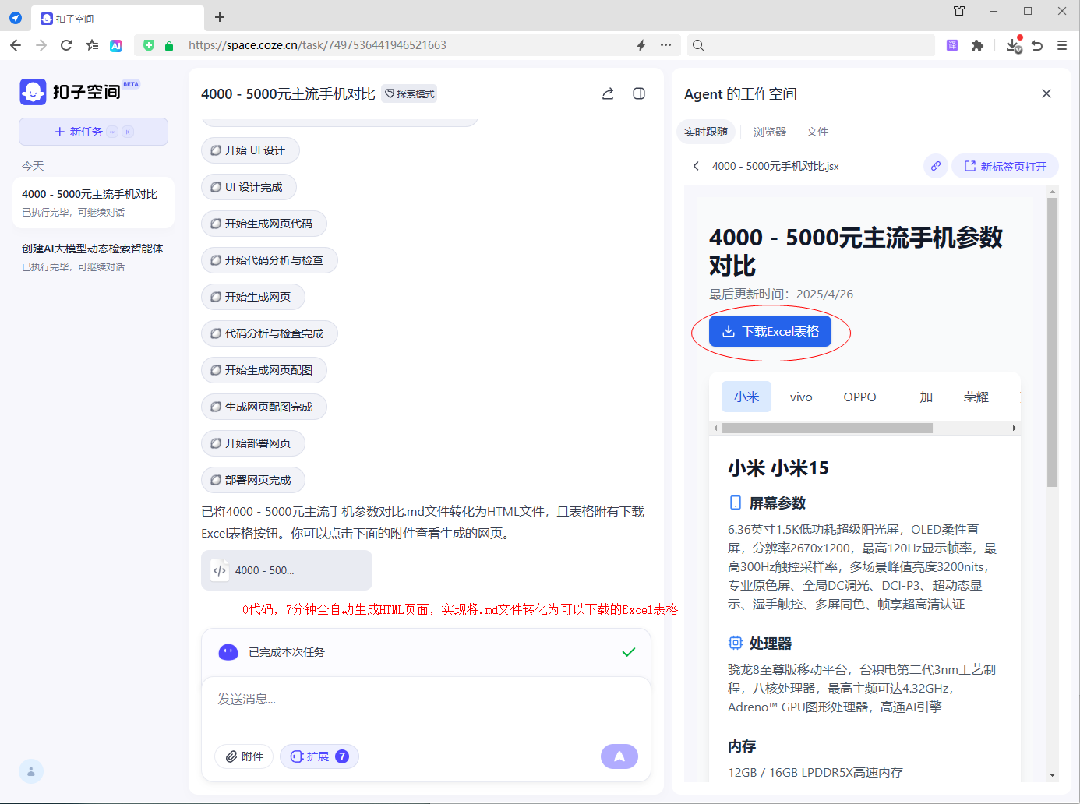Open a new browser tab
The width and height of the screenshot is (1080, 804).
[220, 17]
